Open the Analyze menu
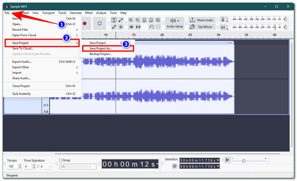The height and width of the screenshot is (181, 297). [101, 13]
